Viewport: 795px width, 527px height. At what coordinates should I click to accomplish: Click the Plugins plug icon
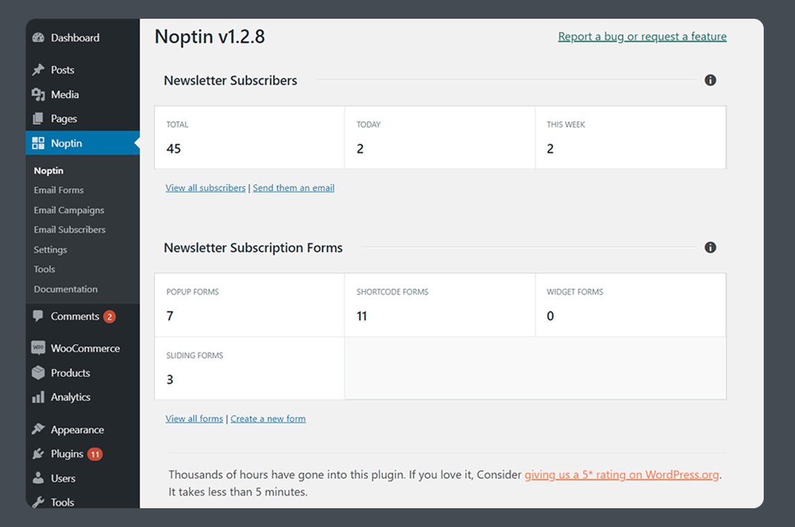click(38, 453)
